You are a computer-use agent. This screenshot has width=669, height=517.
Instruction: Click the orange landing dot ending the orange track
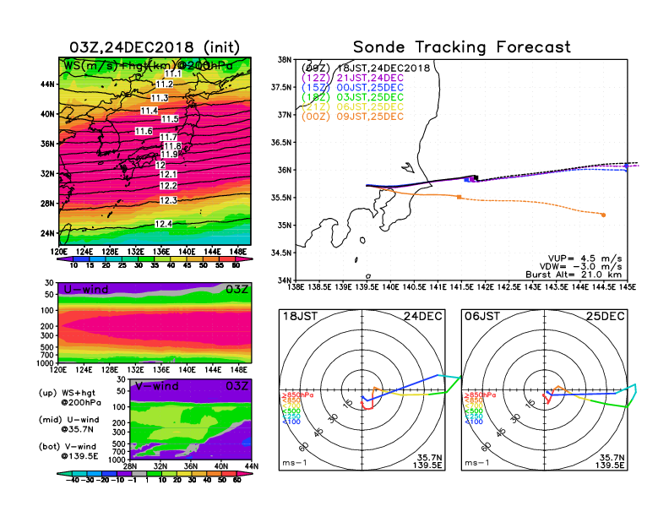tap(603, 215)
